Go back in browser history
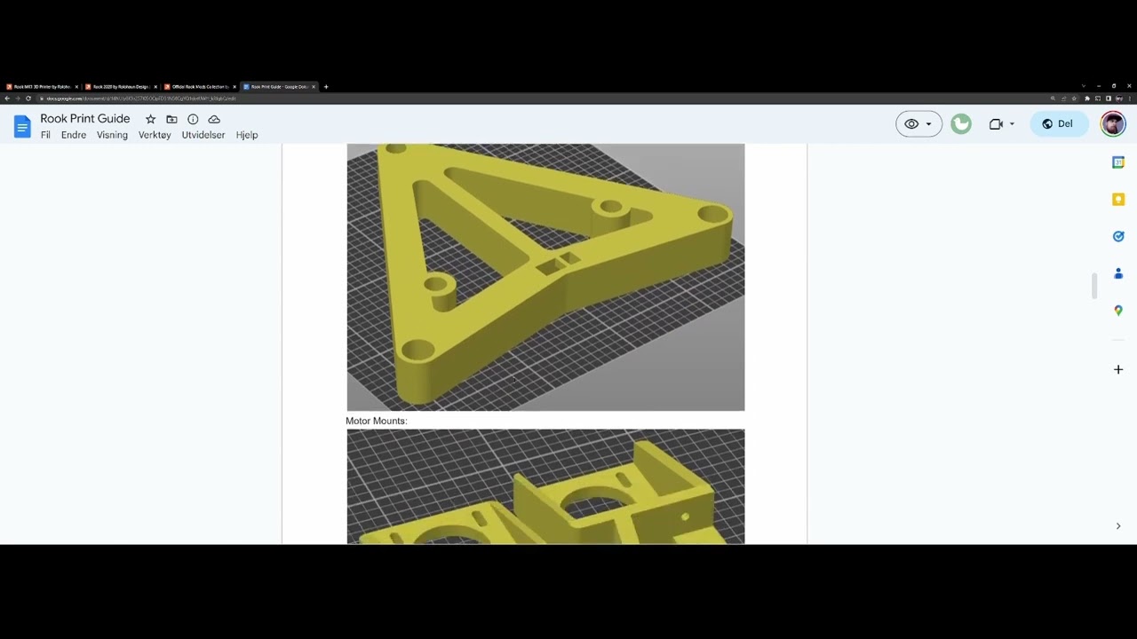This screenshot has height=639, width=1137. tap(7, 99)
